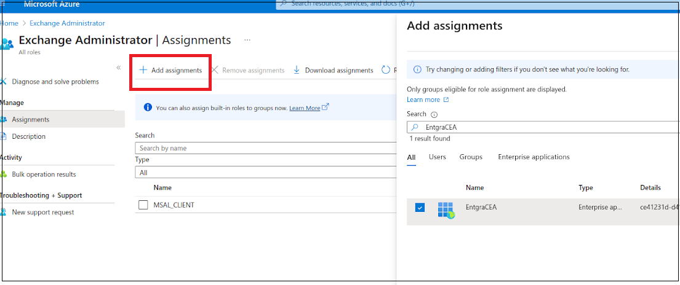
Task: Open the Description page
Action: pos(29,136)
